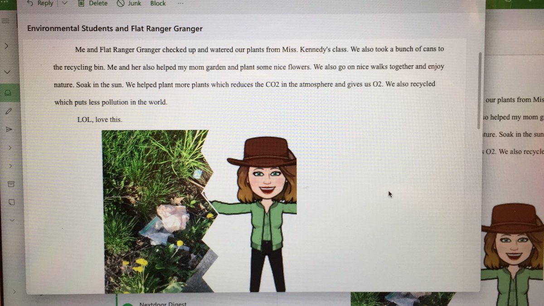
Task: Click the Reply button
Action: (x=45, y=3)
